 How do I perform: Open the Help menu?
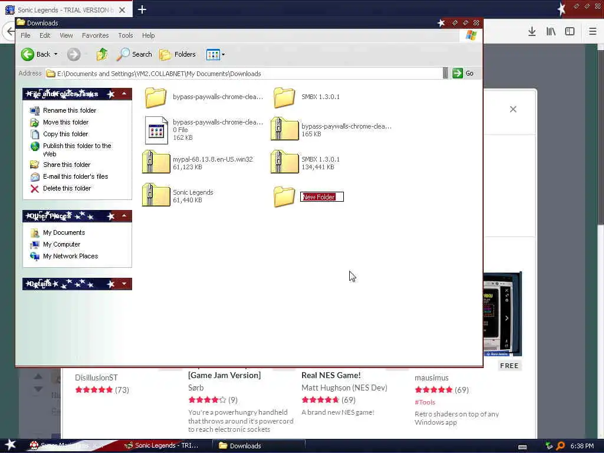[148, 35]
